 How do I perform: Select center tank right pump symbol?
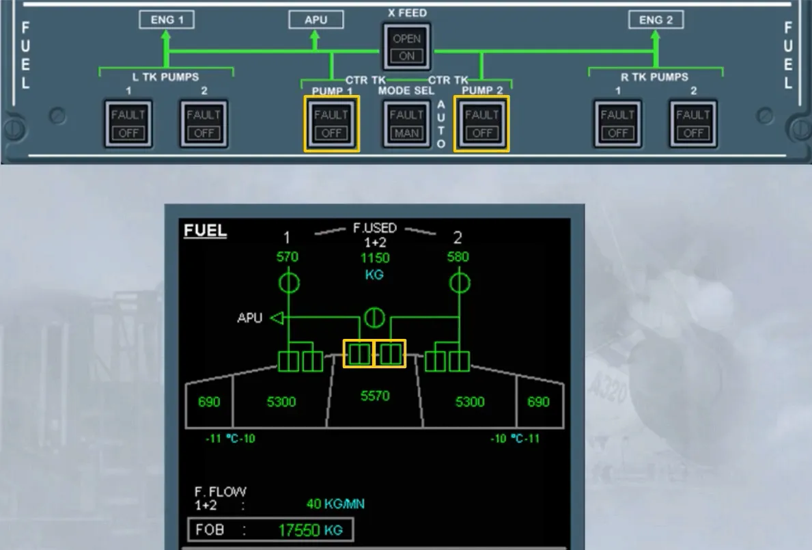391,354
